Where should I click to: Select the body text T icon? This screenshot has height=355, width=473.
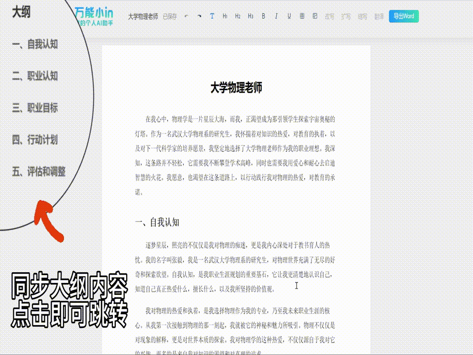(212, 16)
